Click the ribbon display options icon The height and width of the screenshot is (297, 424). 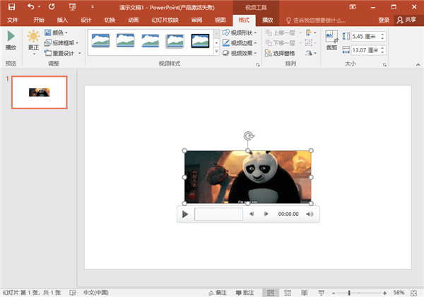353,7
